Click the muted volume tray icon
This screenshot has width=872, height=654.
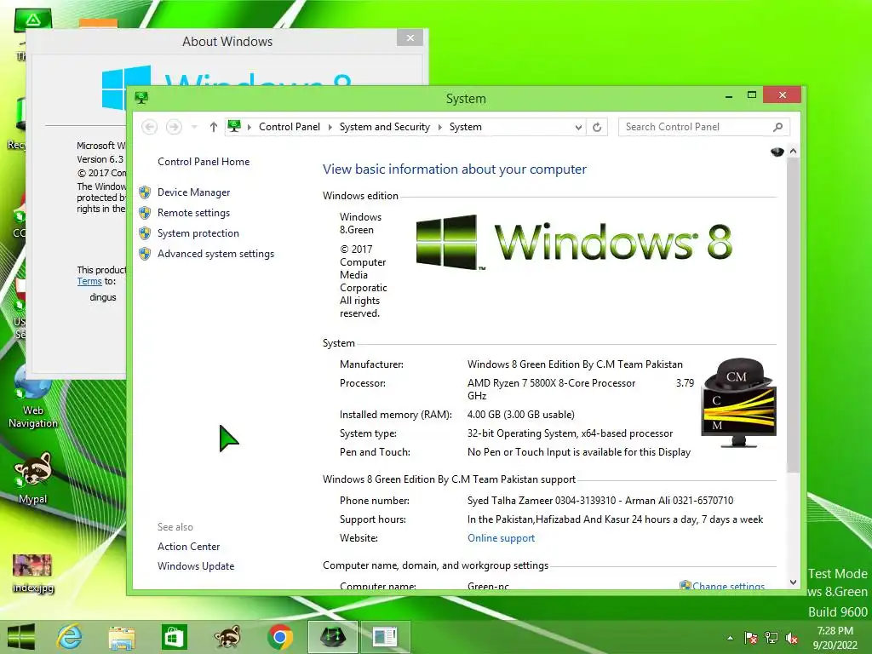tap(792, 638)
